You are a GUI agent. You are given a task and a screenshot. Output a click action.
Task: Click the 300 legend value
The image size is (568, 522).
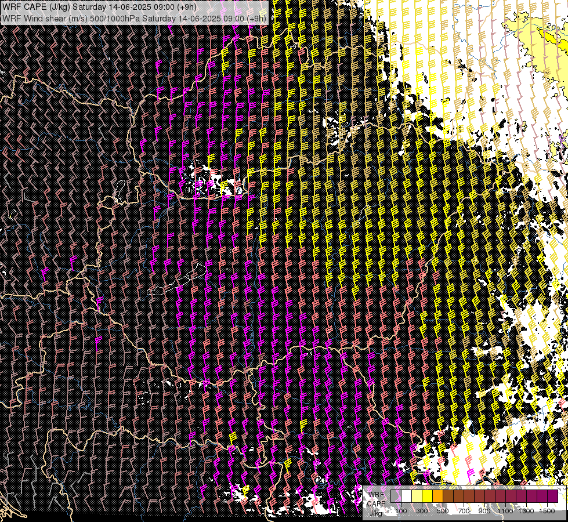pos(422,511)
